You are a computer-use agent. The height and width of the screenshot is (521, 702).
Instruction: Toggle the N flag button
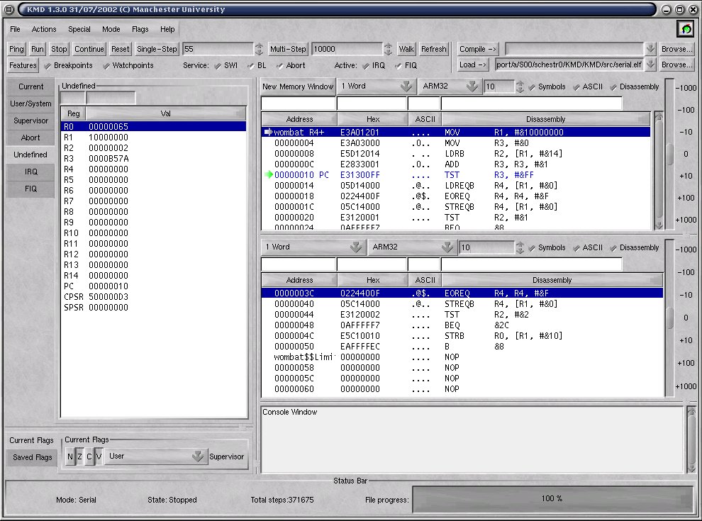coord(69,456)
